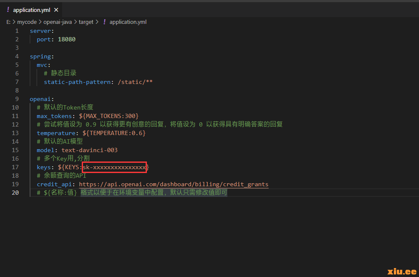Viewport: 419px width, 277px height.
Task: Click the YAML icon in the breadcrumb
Action: click(x=104, y=22)
